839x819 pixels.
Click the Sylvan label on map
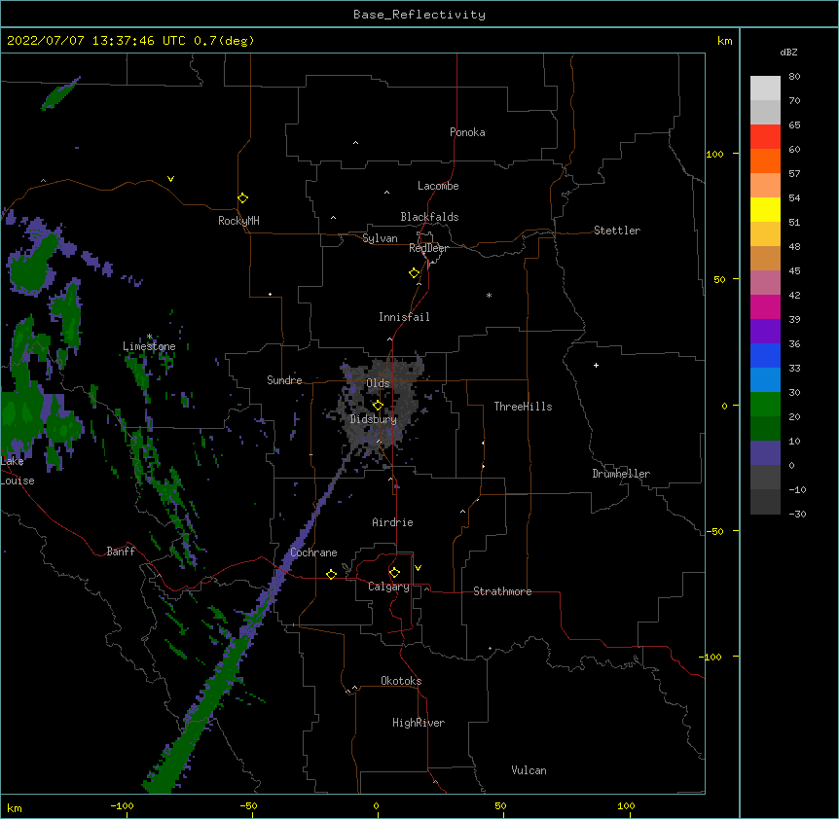[x=380, y=238]
